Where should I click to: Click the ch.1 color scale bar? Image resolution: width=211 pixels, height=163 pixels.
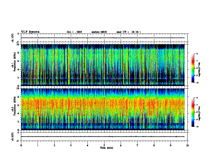pyautogui.click(x=193, y=68)
